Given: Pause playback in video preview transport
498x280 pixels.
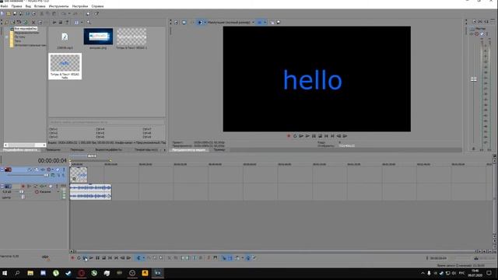Looking at the screenshot, I should [314, 136].
